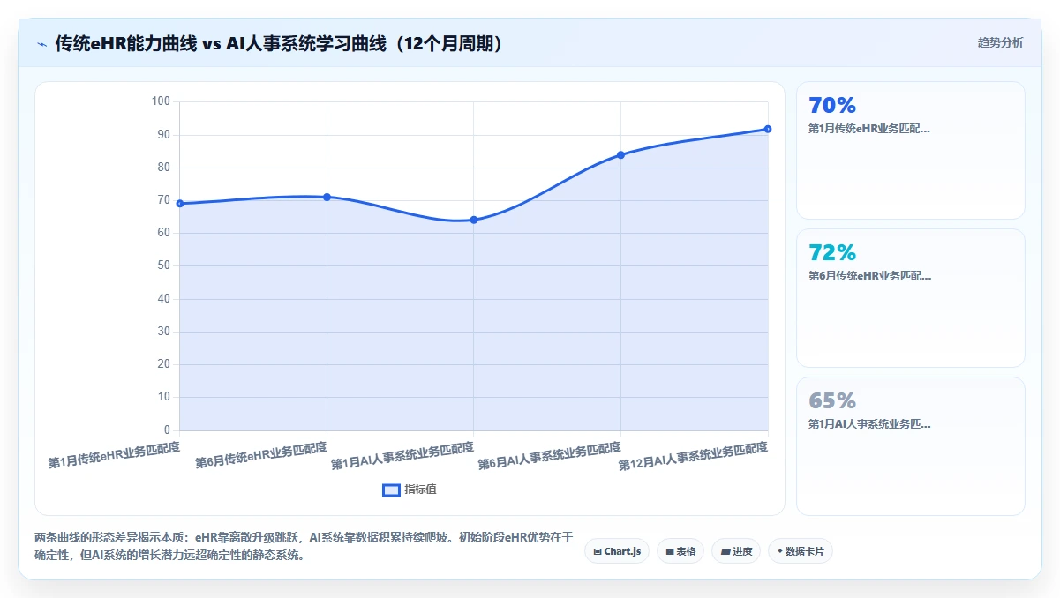Click data point for 第6月传统eHR业务匹配度
1060x598 pixels.
[327, 197]
